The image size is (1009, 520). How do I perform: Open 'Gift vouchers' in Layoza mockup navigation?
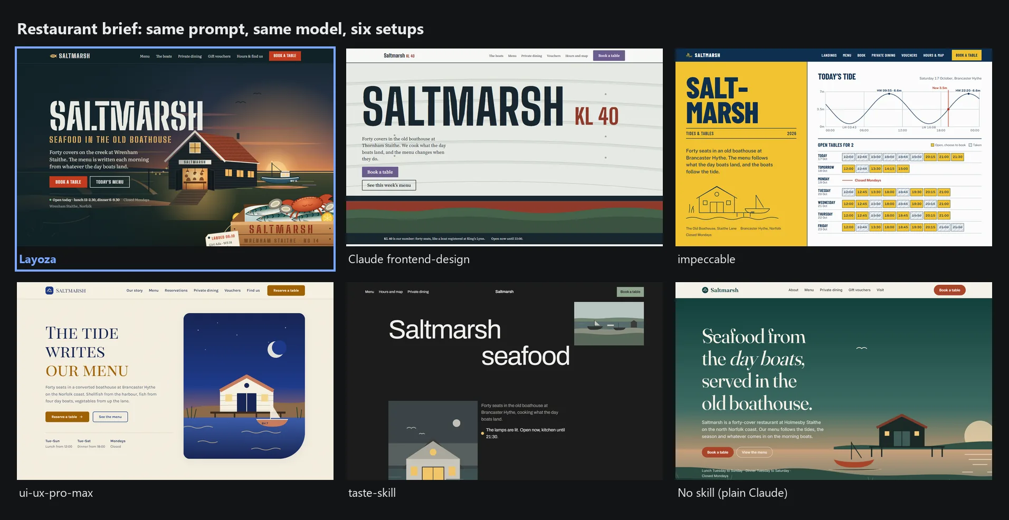[219, 56]
